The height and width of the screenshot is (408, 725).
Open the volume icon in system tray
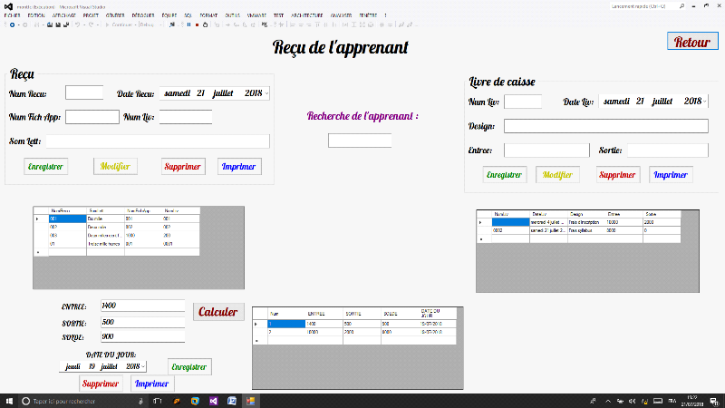coord(632,401)
